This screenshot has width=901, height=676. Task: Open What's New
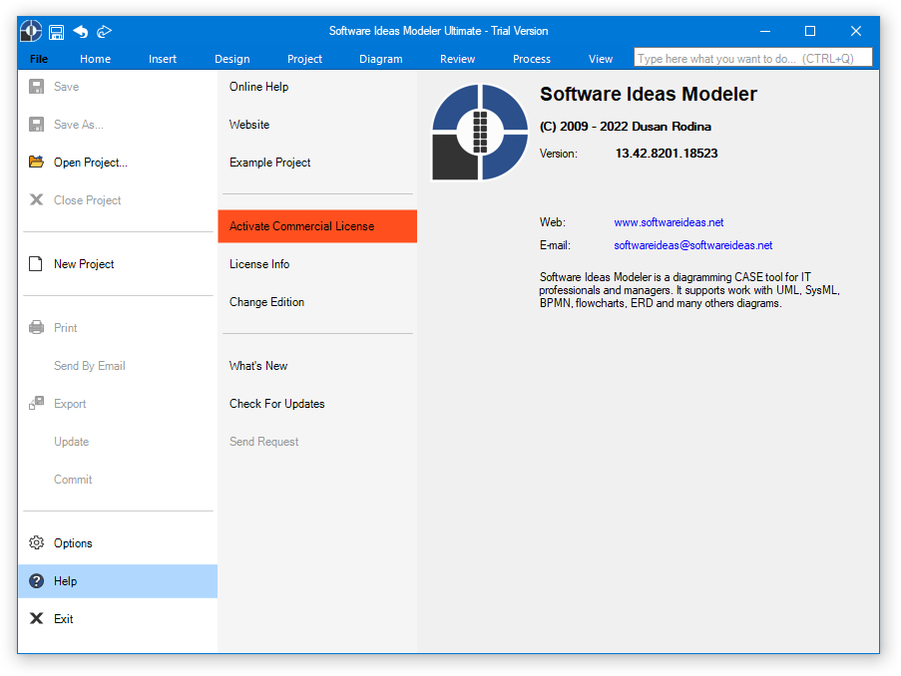[x=317, y=366]
